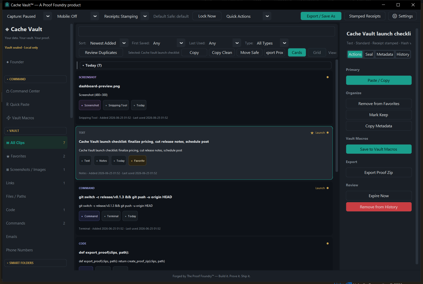The image size is (423, 284).
Task: Open the Mobile: Off dropdown
Action: (95, 16)
